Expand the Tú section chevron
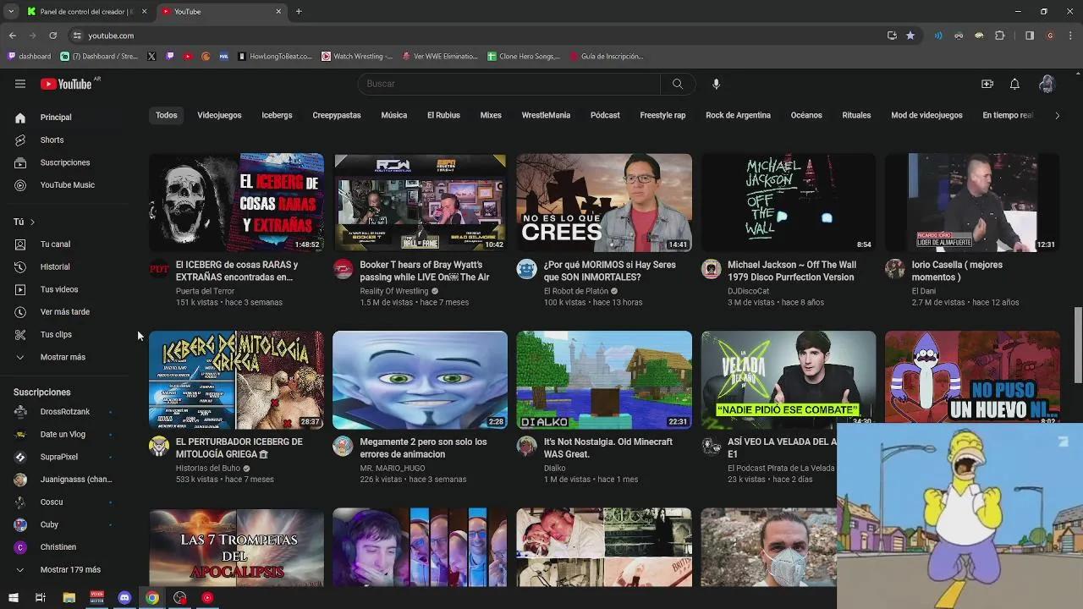Viewport: 1083px width, 609px height. pyautogui.click(x=32, y=222)
